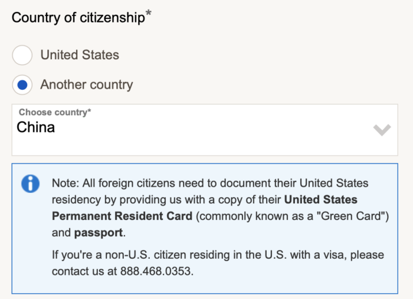Select the Another country radio button

point(22,84)
